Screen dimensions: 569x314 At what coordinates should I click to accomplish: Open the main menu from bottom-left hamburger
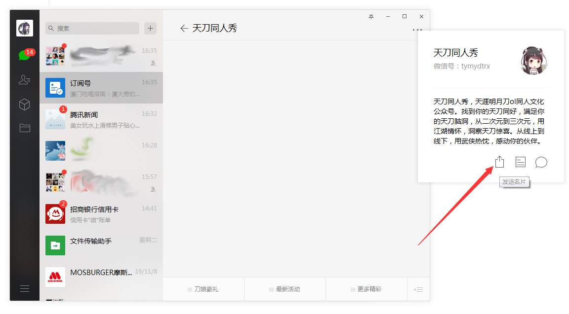25,288
